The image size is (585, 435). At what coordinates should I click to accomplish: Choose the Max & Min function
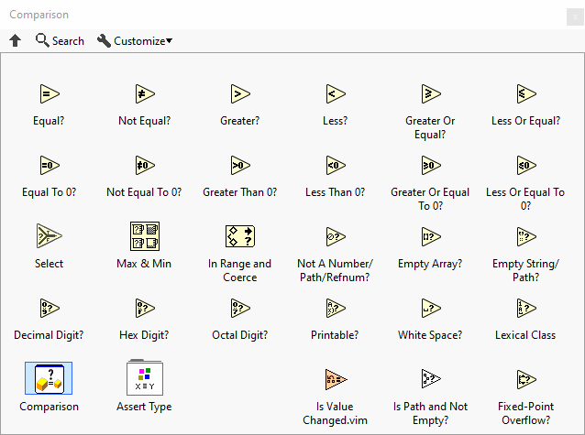point(145,236)
